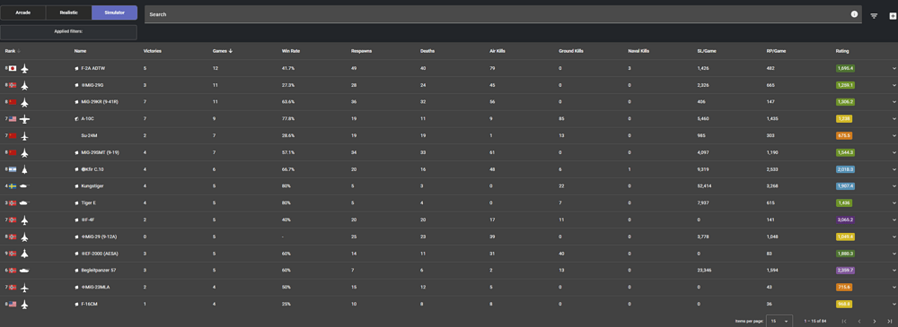Switch to the Arcade mode tab
This screenshot has width=898, height=327.
point(23,13)
